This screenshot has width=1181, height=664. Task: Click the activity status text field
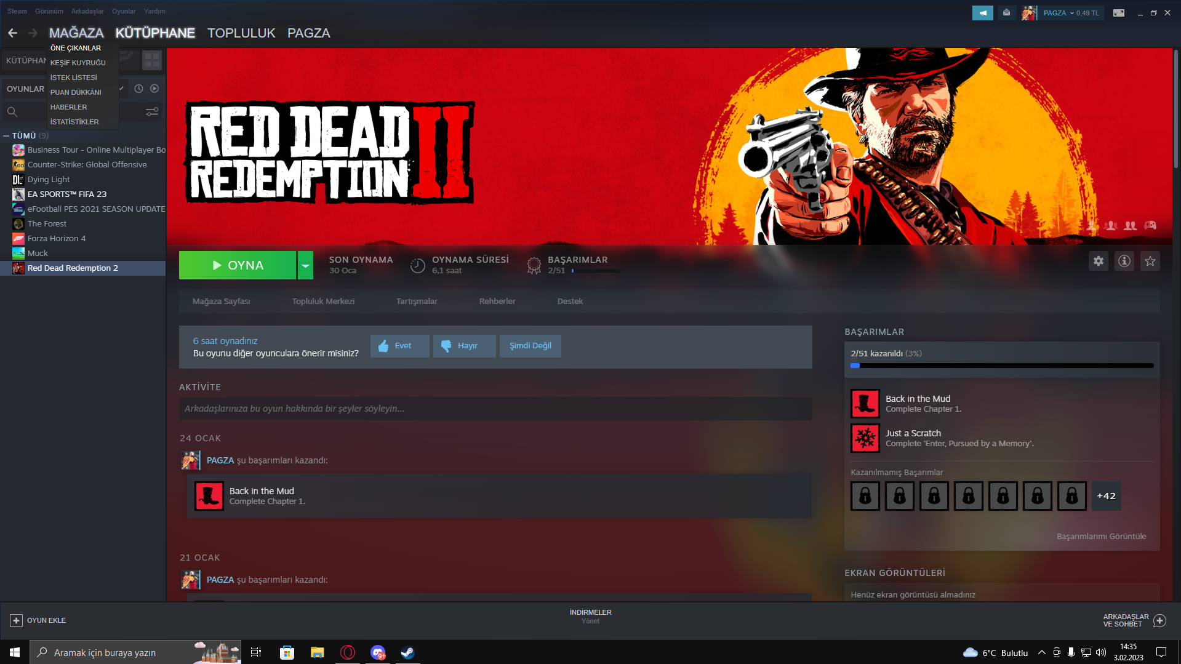(495, 409)
